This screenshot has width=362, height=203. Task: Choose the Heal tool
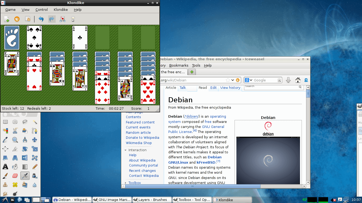[x=15, y=184]
